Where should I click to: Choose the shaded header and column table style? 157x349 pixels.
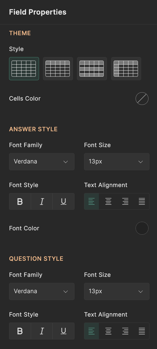pos(126,69)
